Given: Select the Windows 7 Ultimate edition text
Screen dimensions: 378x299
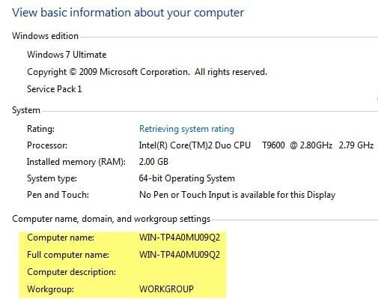Looking at the screenshot, I should pyautogui.click(x=67, y=55).
